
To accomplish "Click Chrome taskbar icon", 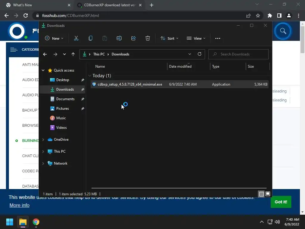I will point(36,222).
